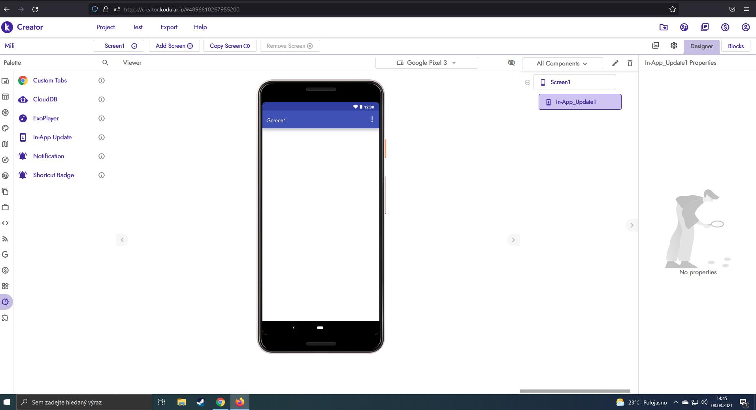Collapse the Screen1 component tree

point(528,82)
